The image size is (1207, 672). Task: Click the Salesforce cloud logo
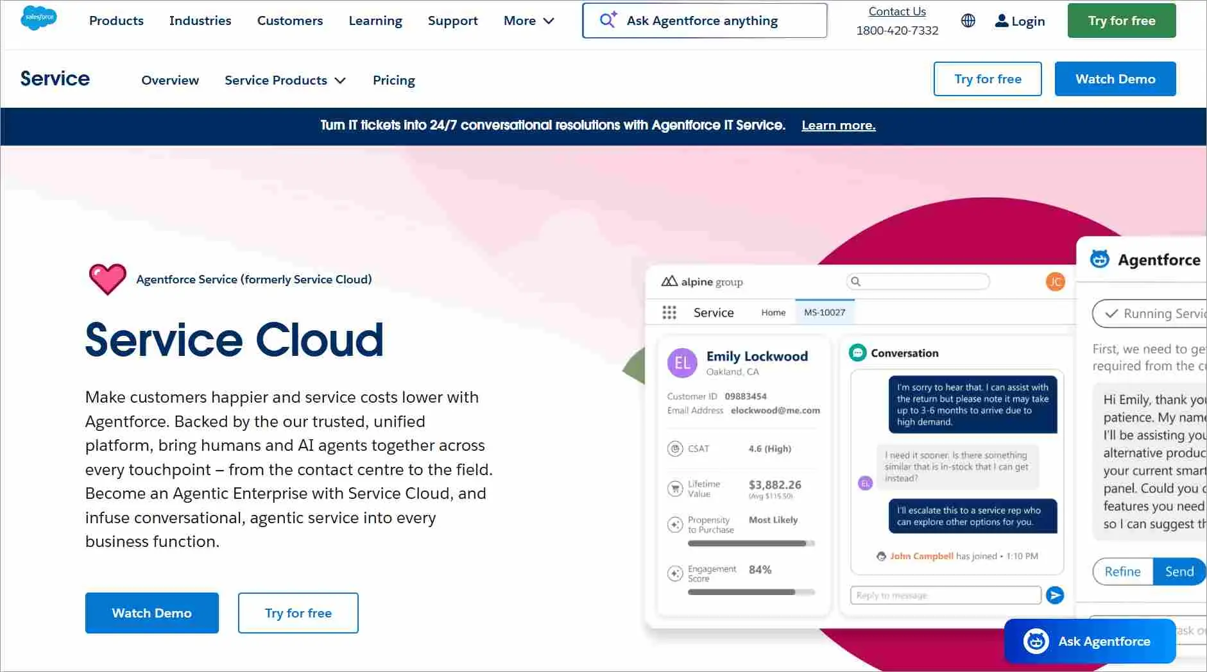(x=39, y=19)
